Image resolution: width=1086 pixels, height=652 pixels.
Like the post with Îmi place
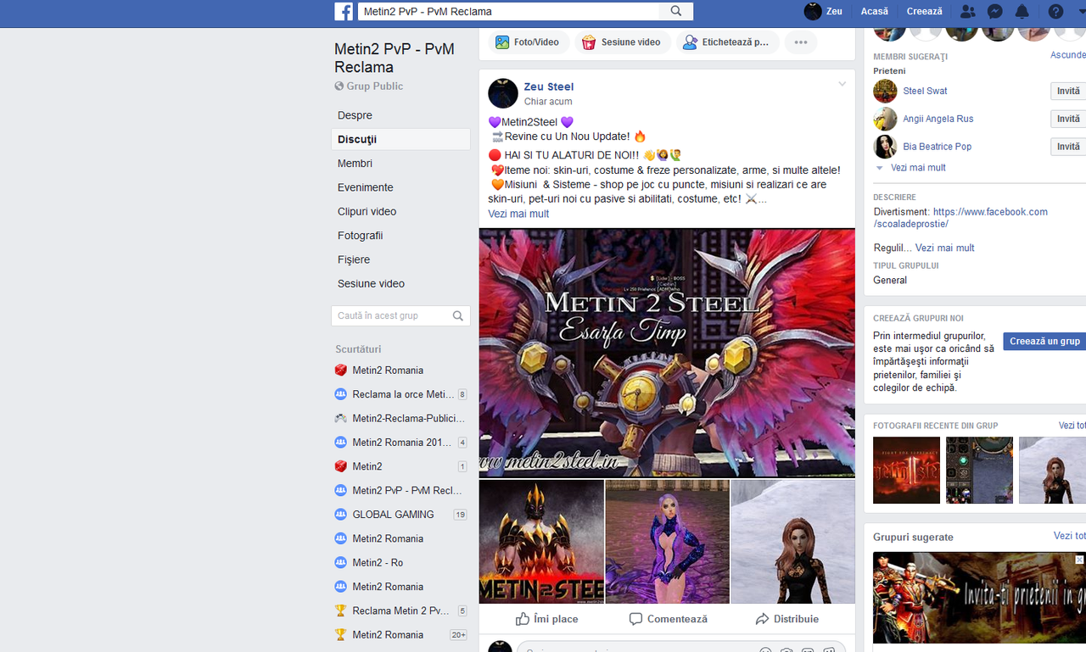pos(546,619)
